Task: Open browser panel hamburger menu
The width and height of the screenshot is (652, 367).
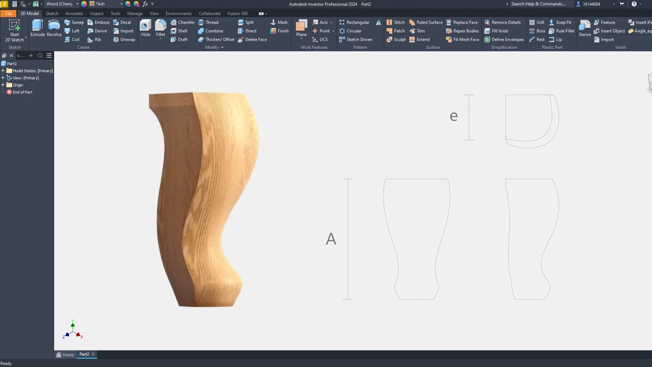Action: [x=49, y=56]
